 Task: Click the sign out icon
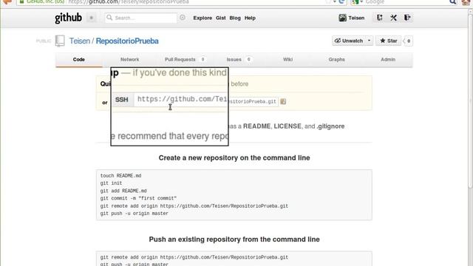(x=407, y=18)
